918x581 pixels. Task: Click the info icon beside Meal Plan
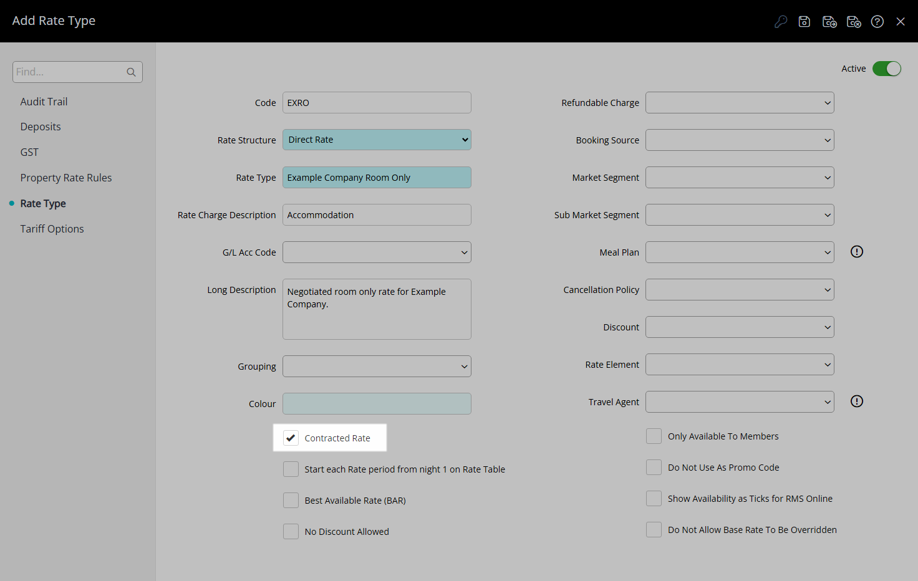[857, 252]
